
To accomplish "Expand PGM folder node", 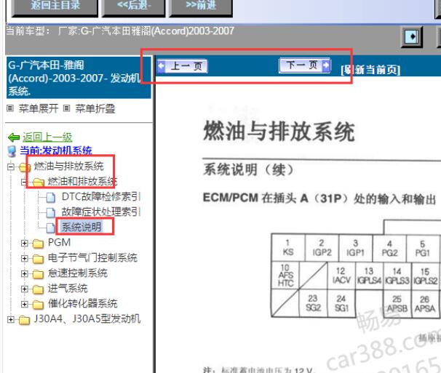I will [25, 243].
